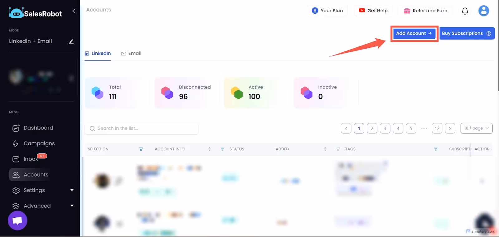Screen dimensions: 499x237
Task: Open the user profile avatar
Action: click(484, 11)
